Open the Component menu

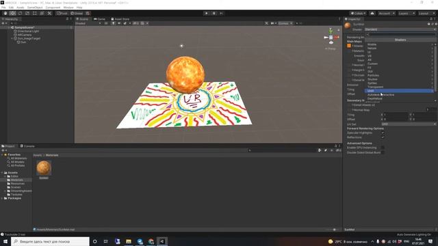coord(53,8)
